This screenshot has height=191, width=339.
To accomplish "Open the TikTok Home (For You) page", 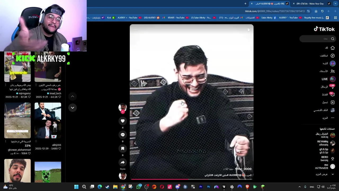I will pyautogui.click(x=333, y=48).
